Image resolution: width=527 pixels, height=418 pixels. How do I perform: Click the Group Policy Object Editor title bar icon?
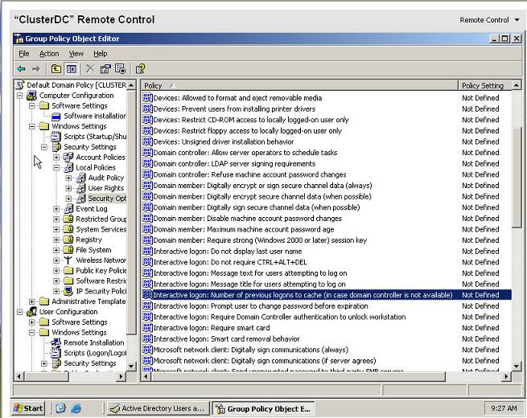coord(19,39)
